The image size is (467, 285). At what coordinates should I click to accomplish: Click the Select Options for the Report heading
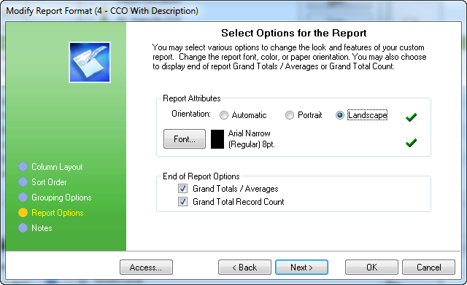pos(293,33)
